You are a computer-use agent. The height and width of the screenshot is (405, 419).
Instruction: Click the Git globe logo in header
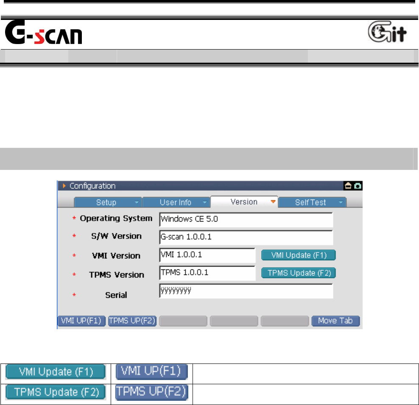pos(387,32)
